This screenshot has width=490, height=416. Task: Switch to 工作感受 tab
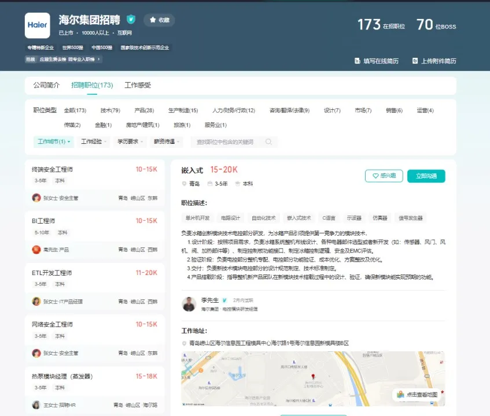138,85
